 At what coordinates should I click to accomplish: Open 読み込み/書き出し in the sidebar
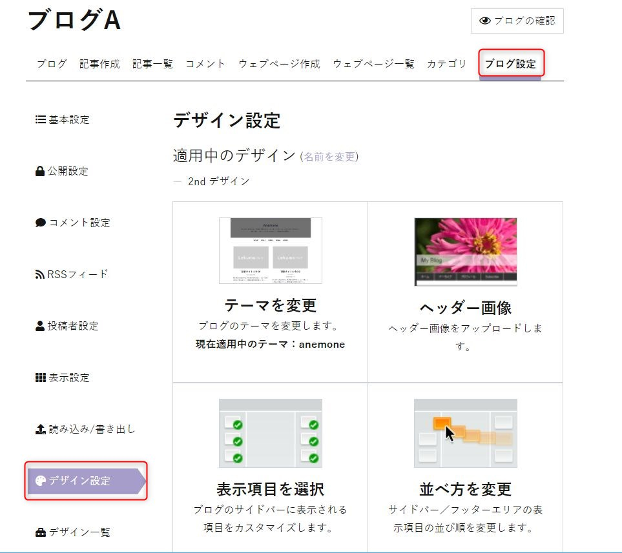(x=85, y=429)
